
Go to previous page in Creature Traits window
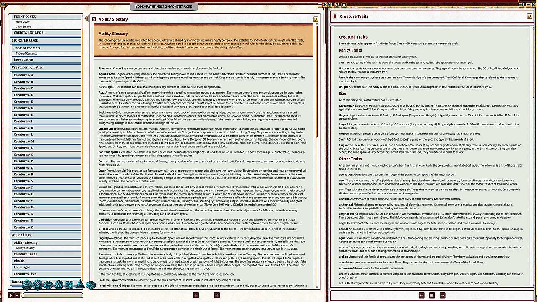(422, 295)
